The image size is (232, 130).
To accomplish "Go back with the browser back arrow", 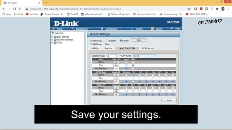I will tap(4, 9).
